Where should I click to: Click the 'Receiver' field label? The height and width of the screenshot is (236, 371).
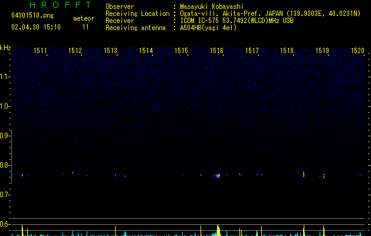(x=120, y=21)
